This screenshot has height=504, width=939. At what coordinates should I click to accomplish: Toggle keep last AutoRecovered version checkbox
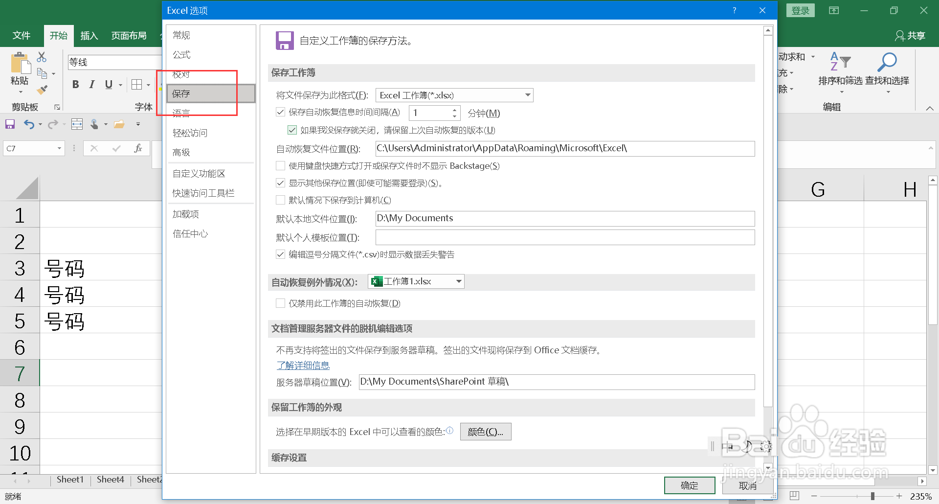[x=292, y=130]
